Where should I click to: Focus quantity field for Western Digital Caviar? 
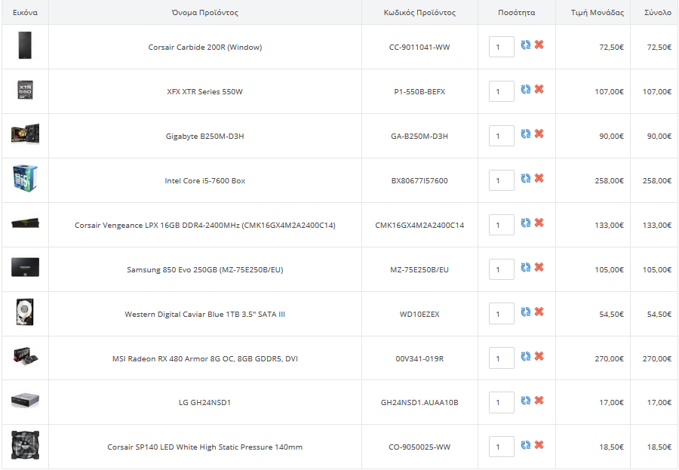click(502, 314)
